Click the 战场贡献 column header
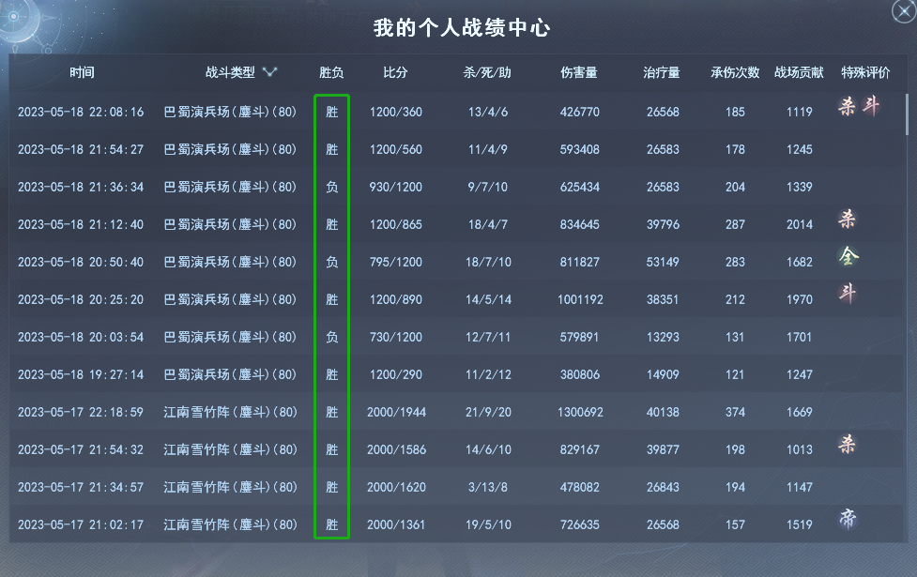Image resolution: width=917 pixels, height=577 pixels. [799, 72]
